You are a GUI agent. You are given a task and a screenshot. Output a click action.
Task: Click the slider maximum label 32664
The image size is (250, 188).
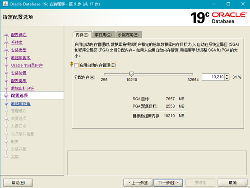click(193, 80)
